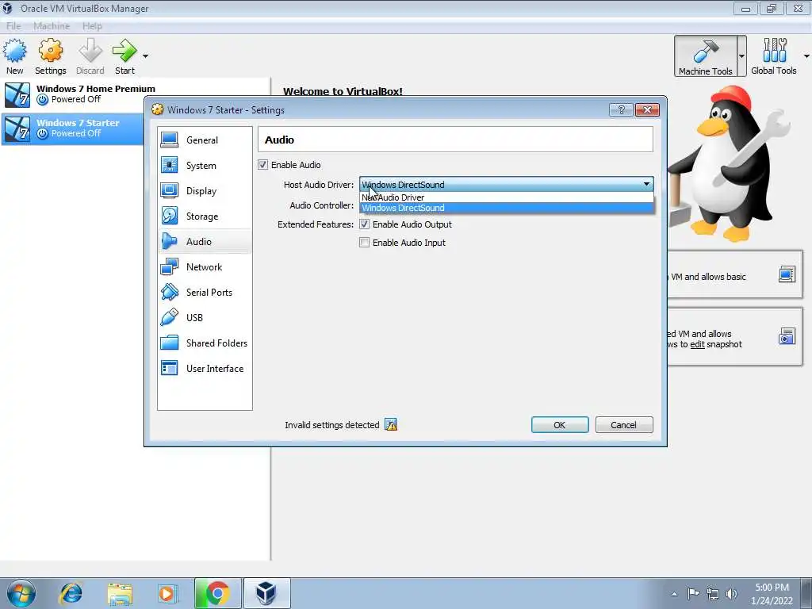Expand the Start button dropdown arrow

(146, 56)
